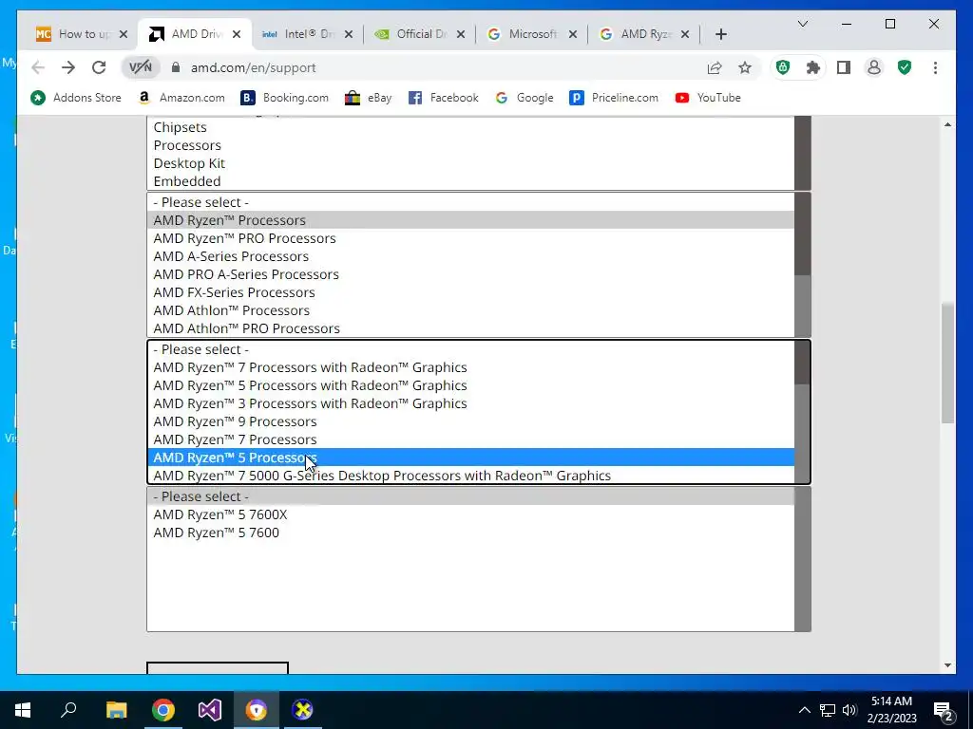Select AMD FX-Series Processors option
The height and width of the screenshot is (729, 973).
(470, 292)
